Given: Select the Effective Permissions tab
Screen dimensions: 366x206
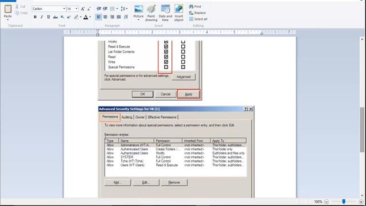Looking at the screenshot, I should [x=162, y=117].
